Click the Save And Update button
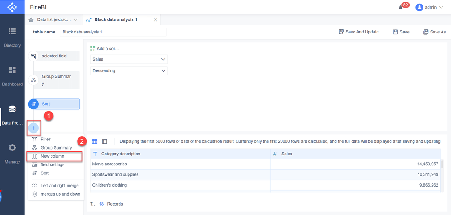This screenshot has height=215, width=451. pos(359,32)
